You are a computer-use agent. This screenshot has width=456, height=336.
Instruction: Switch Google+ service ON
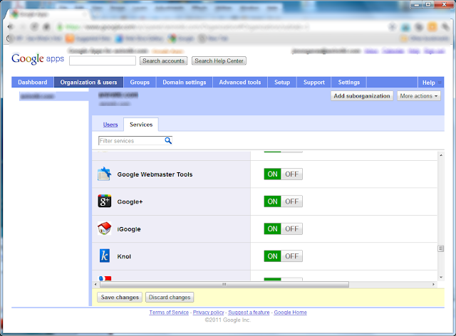pos(272,201)
